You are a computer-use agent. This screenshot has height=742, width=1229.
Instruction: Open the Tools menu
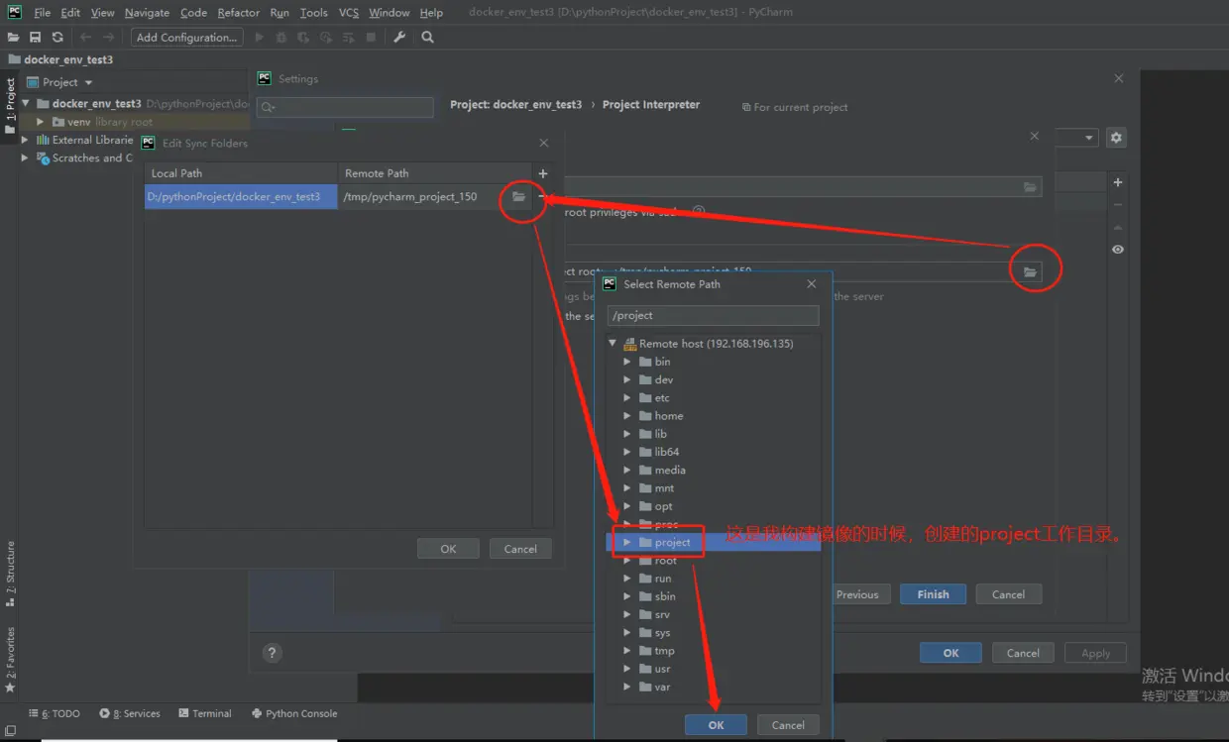pos(314,13)
